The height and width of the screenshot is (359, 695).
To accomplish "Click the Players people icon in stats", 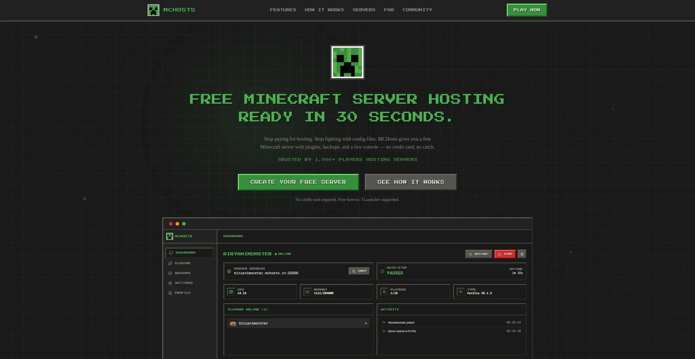I will pos(384,292).
